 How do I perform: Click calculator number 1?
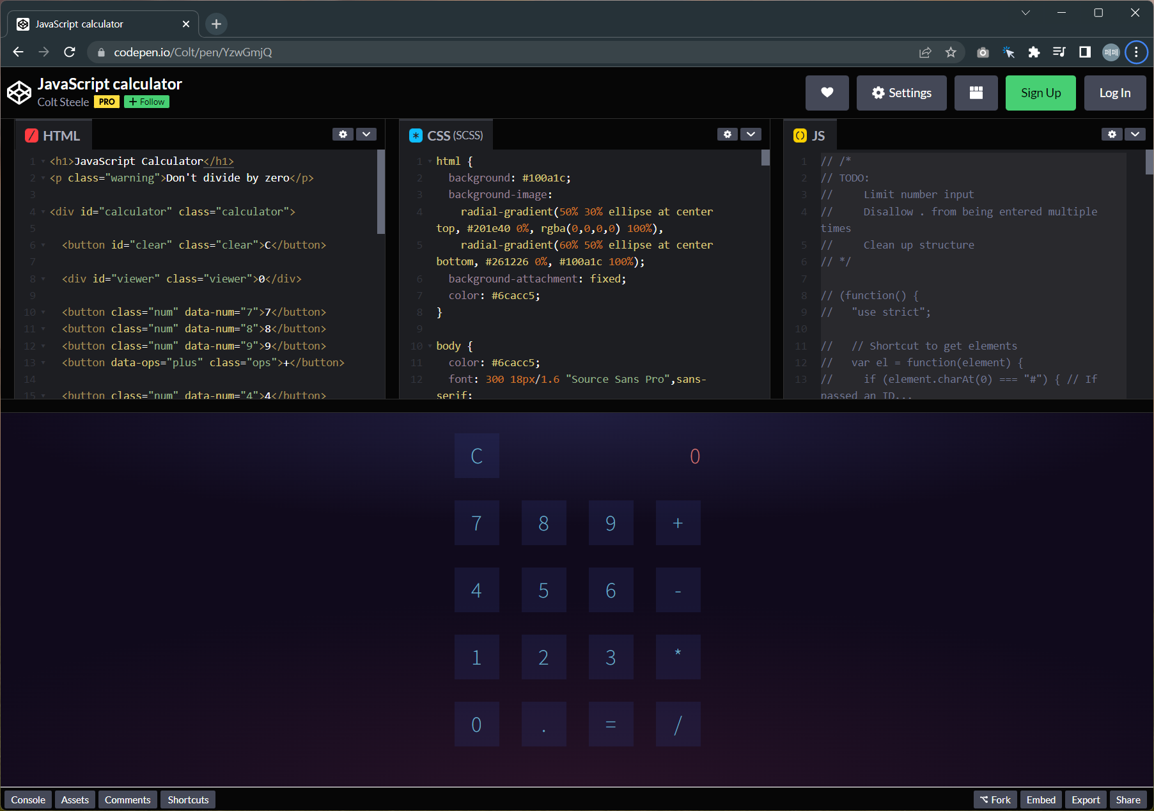pos(477,657)
